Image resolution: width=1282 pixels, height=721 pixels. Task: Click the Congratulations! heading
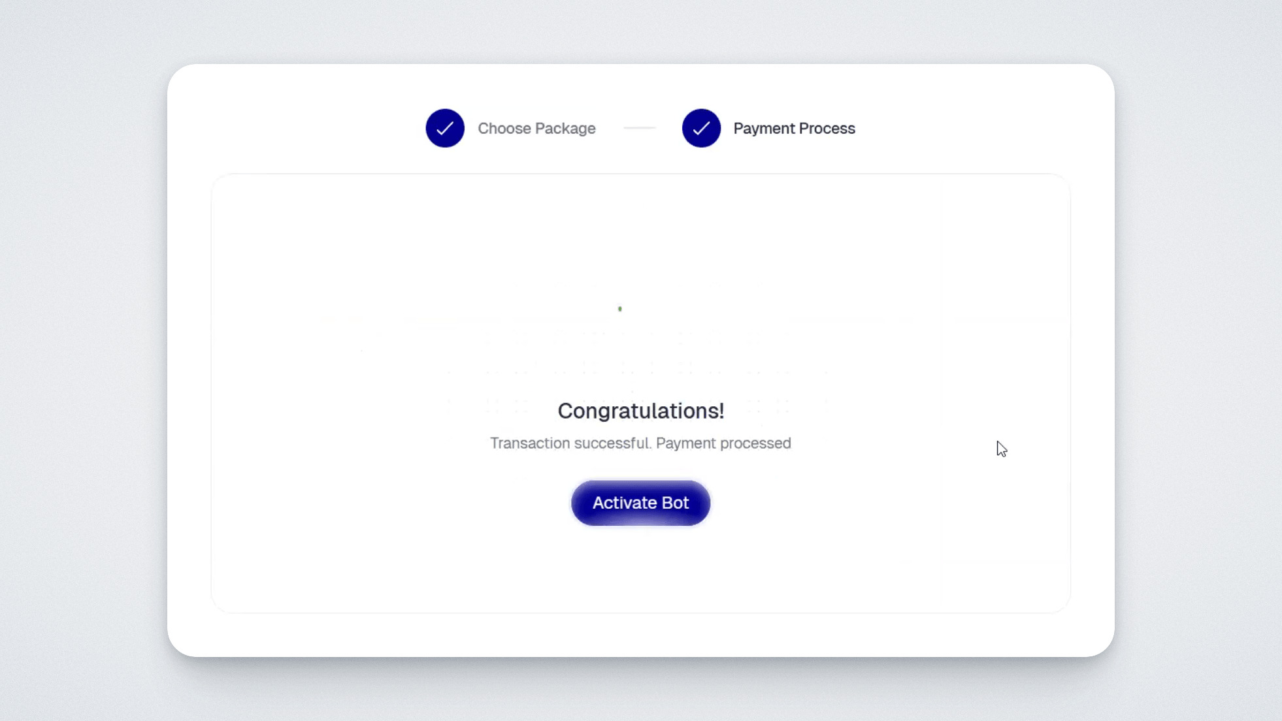[640, 411]
